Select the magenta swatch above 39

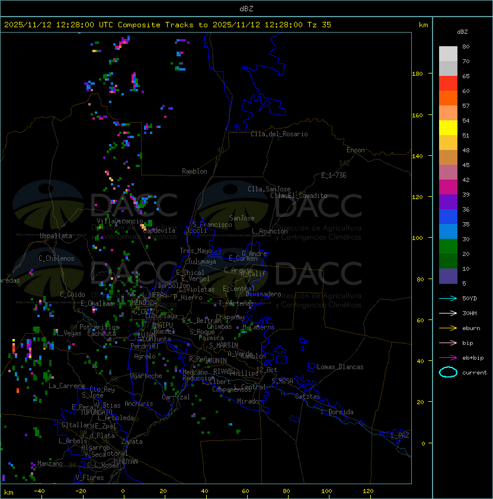click(448, 187)
